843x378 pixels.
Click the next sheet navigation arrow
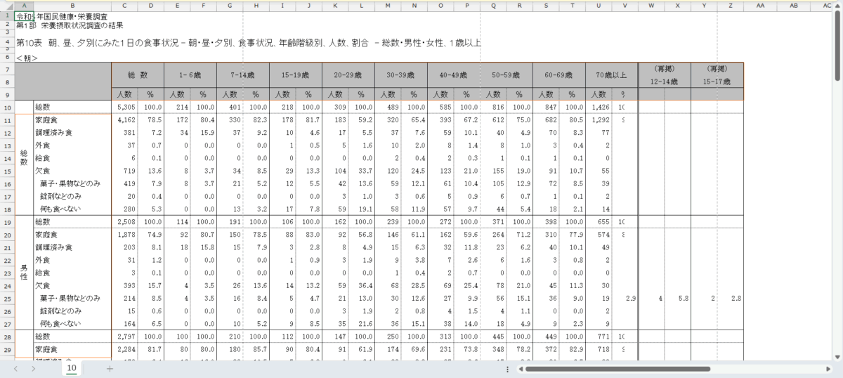[x=32, y=368]
